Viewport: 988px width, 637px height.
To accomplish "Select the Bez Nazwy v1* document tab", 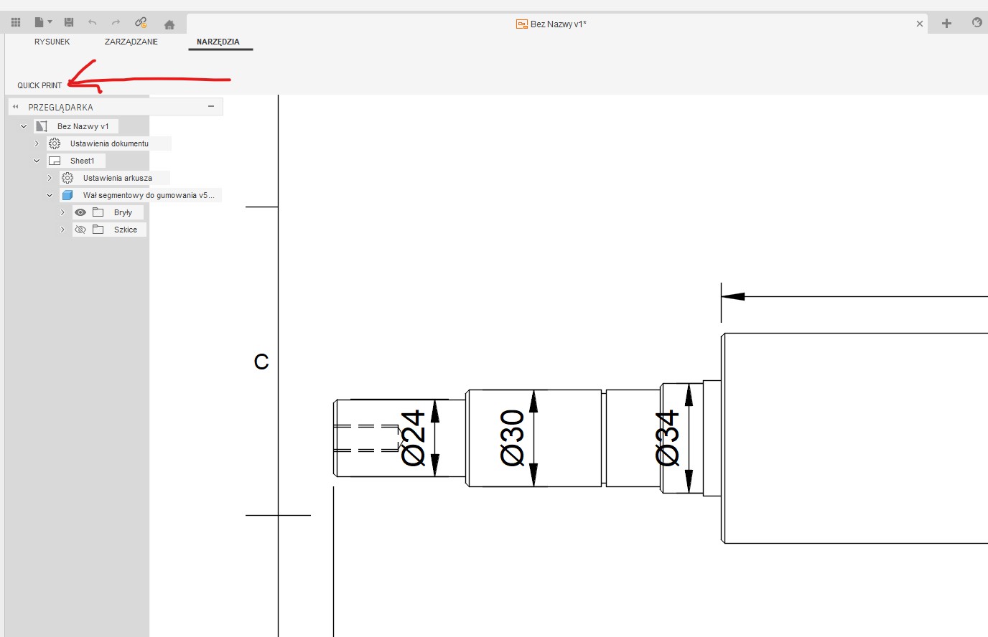I will tap(551, 24).
